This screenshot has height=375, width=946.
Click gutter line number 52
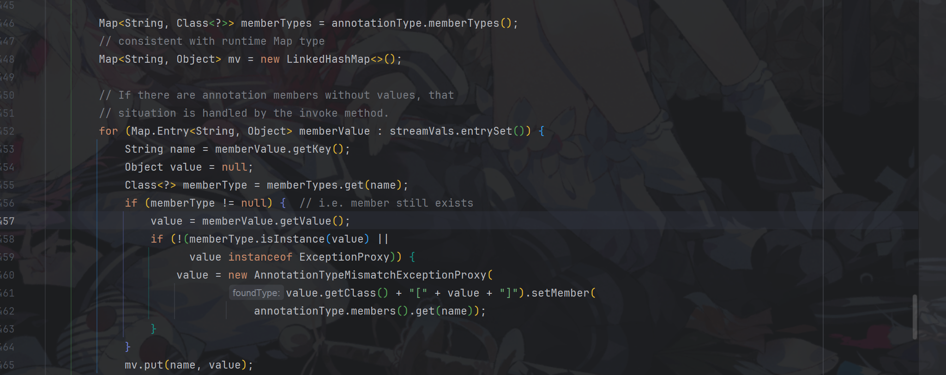pos(7,131)
